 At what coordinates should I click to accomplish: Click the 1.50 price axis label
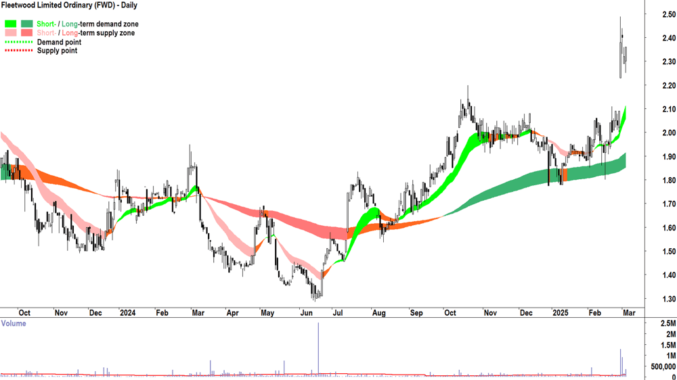pyautogui.click(x=669, y=252)
